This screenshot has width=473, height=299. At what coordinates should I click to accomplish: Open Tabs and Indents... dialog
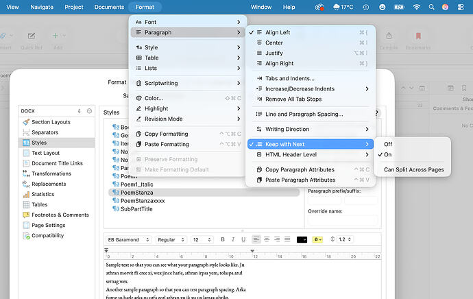(x=311, y=78)
